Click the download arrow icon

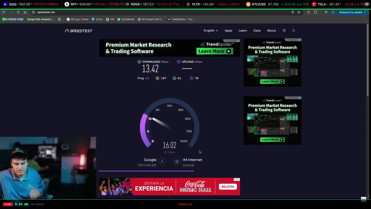pos(139,62)
